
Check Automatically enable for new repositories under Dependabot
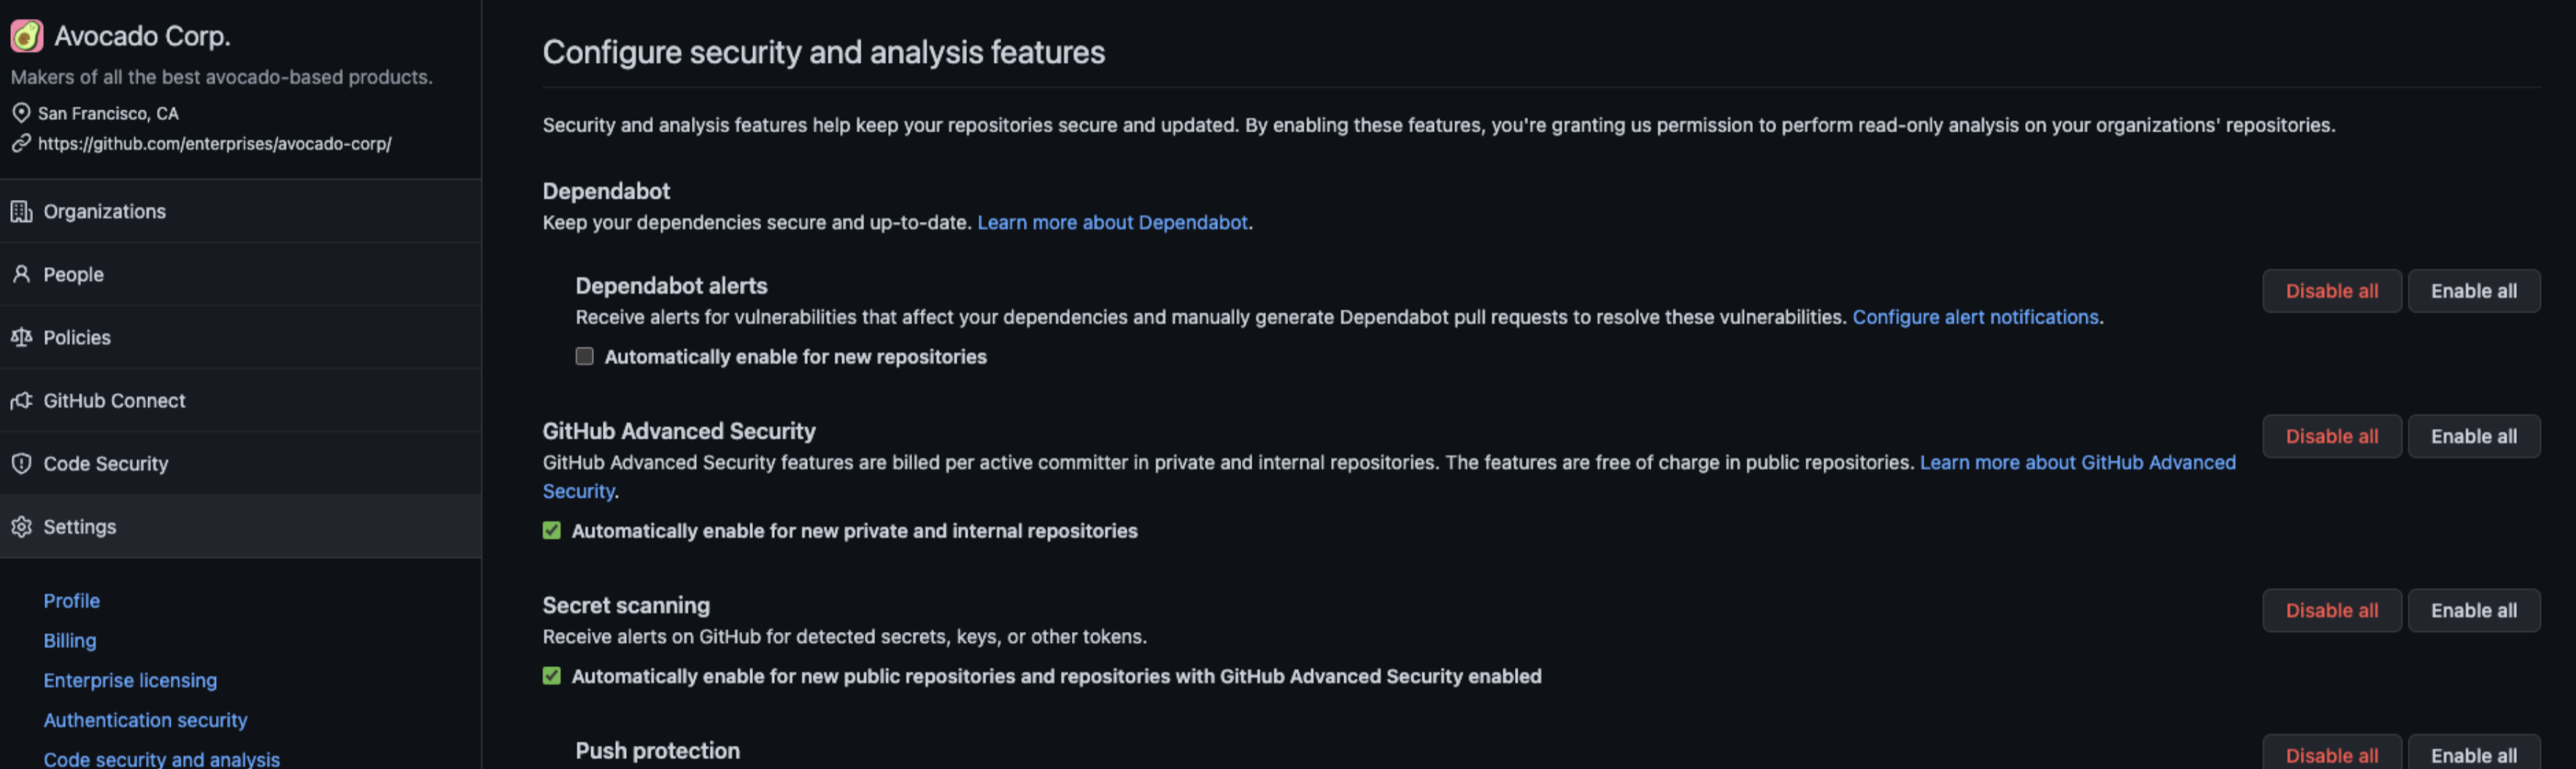585,356
